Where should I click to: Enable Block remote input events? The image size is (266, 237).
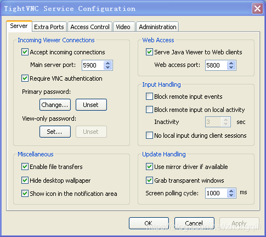coord(149,97)
